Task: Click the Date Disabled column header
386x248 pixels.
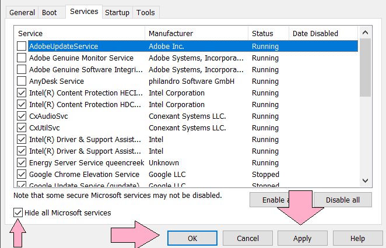Action: (x=322, y=33)
